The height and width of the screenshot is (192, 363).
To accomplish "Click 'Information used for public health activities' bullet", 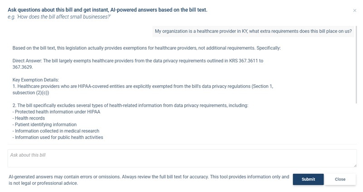I will (x=58, y=137).
